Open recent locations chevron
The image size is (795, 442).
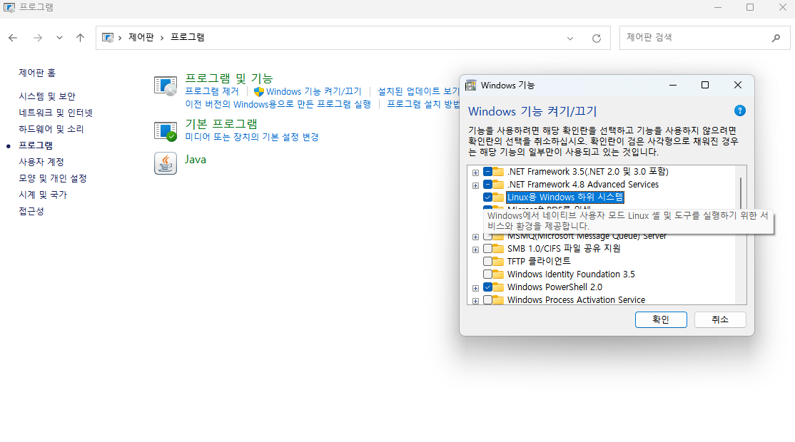pos(59,38)
